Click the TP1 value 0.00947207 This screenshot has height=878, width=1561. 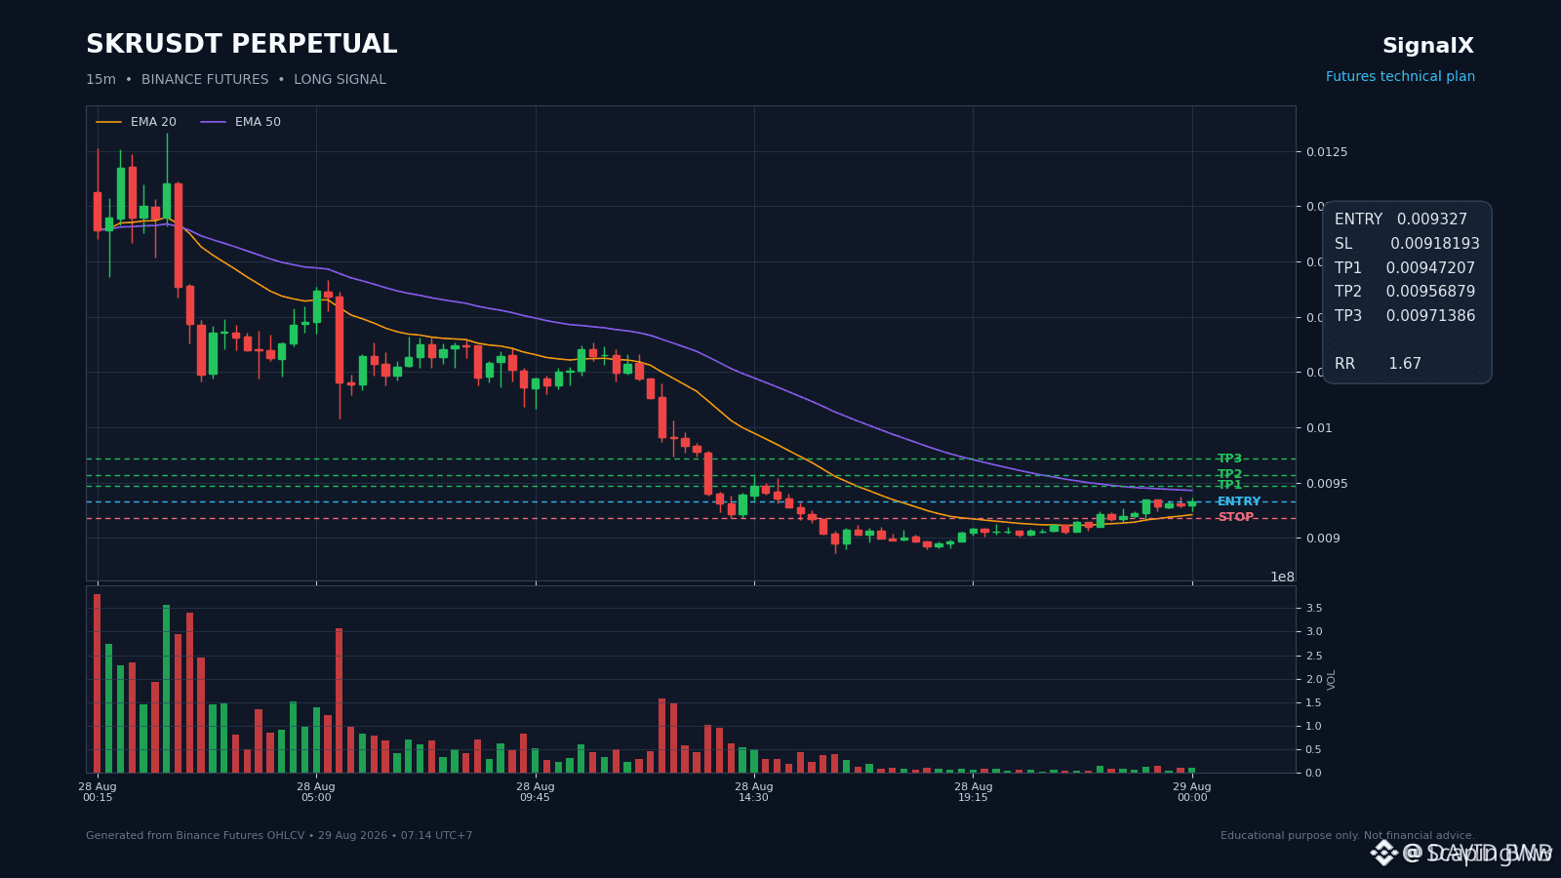(1430, 268)
